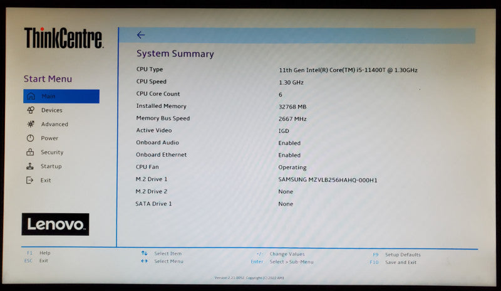
Task: Select the M.2 Drive 2 label
Action: click(151, 191)
